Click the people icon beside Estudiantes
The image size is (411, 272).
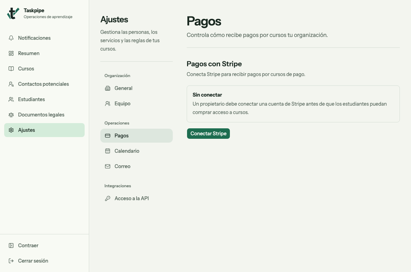tap(11, 99)
